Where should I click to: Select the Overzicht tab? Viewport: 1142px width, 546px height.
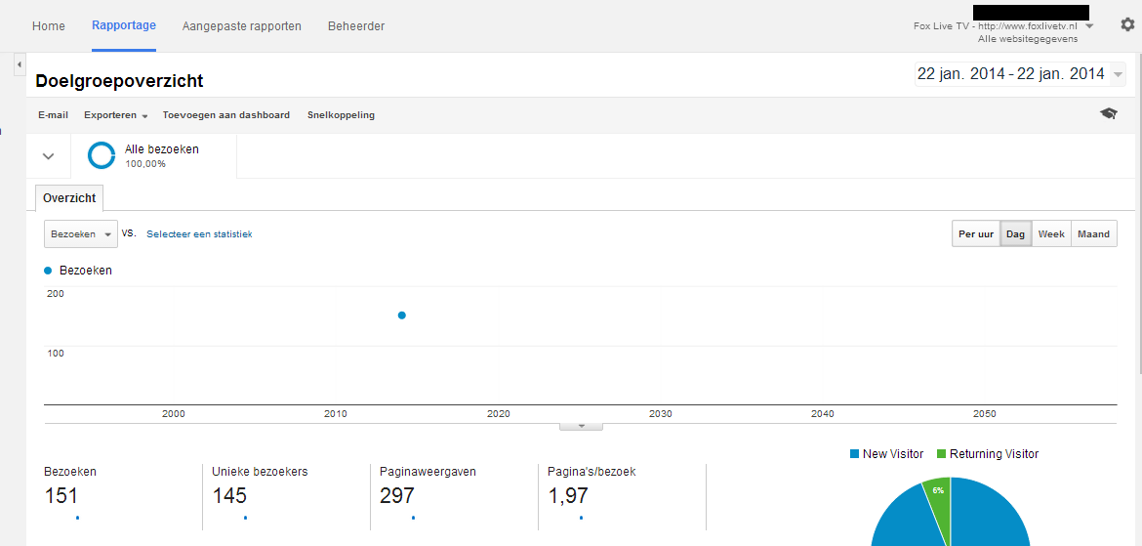69,197
